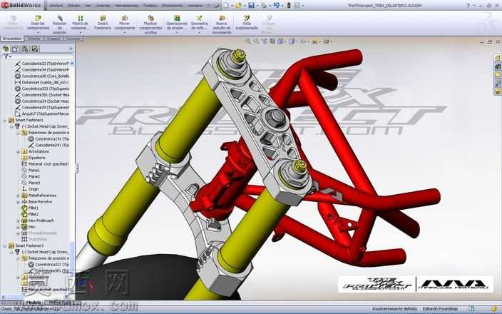
Task: Click the Print icon
Action: click(264, 5)
